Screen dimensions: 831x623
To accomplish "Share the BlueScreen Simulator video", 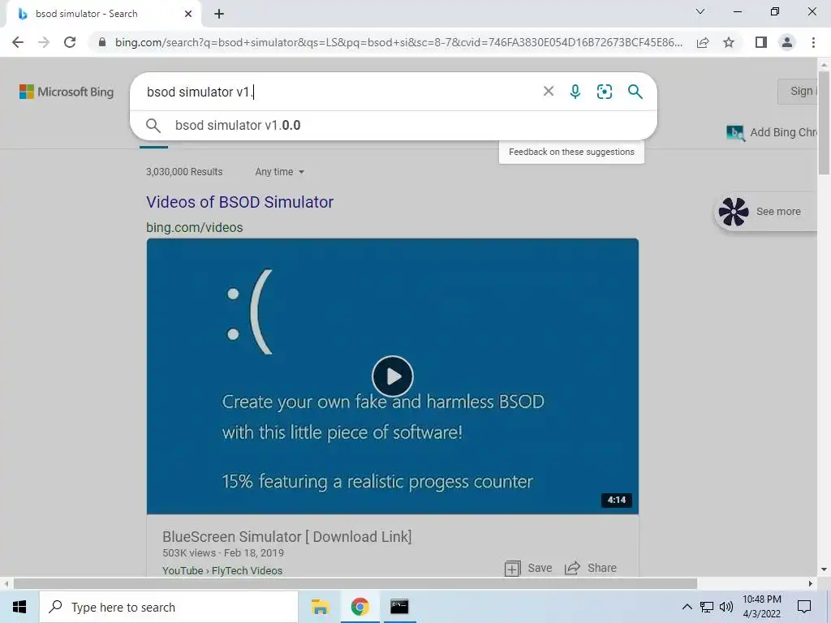I will point(591,568).
